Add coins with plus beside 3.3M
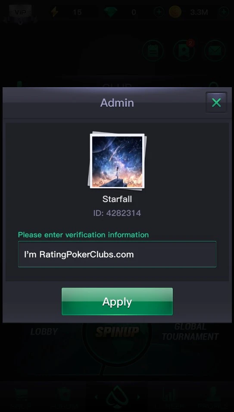 pos(224,12)
